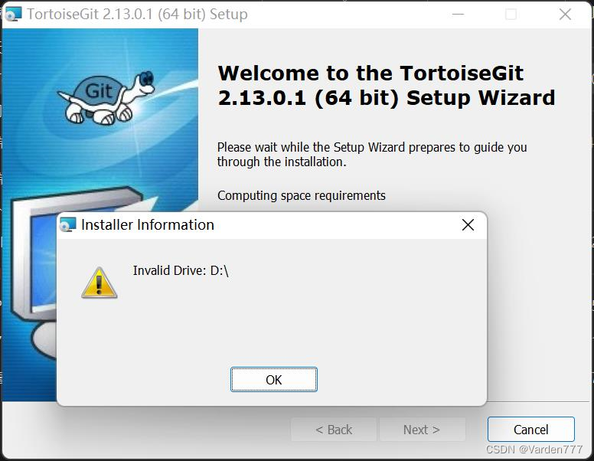
Task: Click the greyed-out maximize button
Action: click(x=511, y=15)
